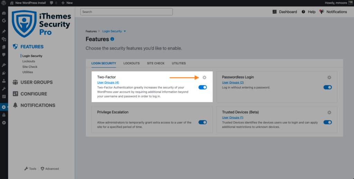Click the Notifications bell icon in sidebar menu
This screenshot has height=179, width=354.
15,105
